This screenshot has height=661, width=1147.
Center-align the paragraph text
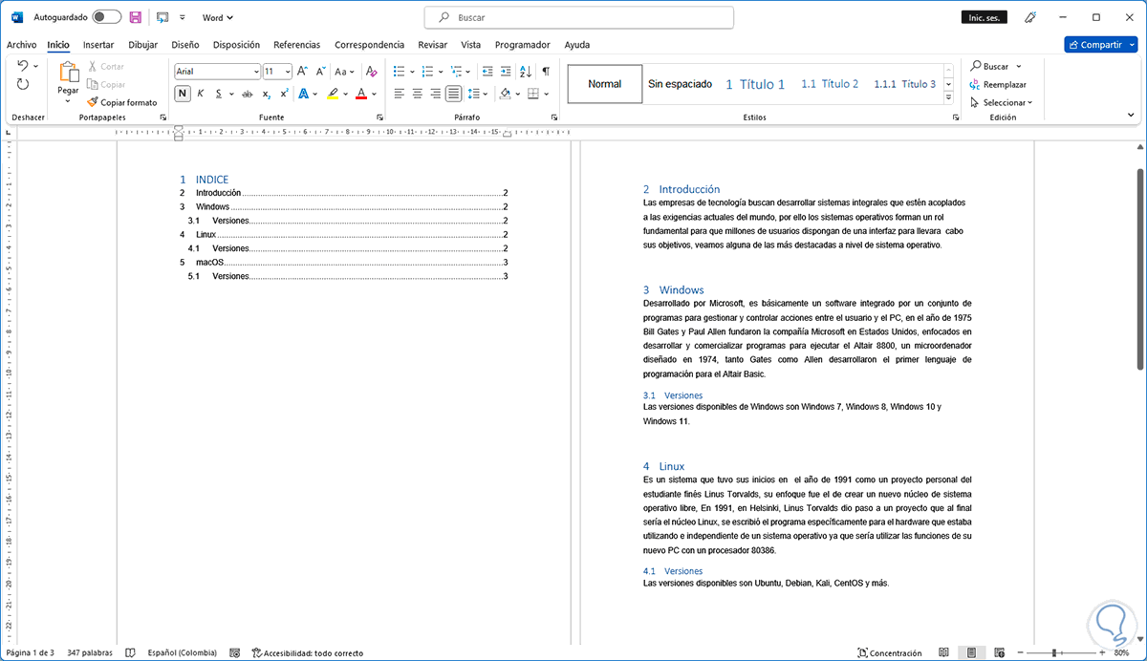coord(417,94)
